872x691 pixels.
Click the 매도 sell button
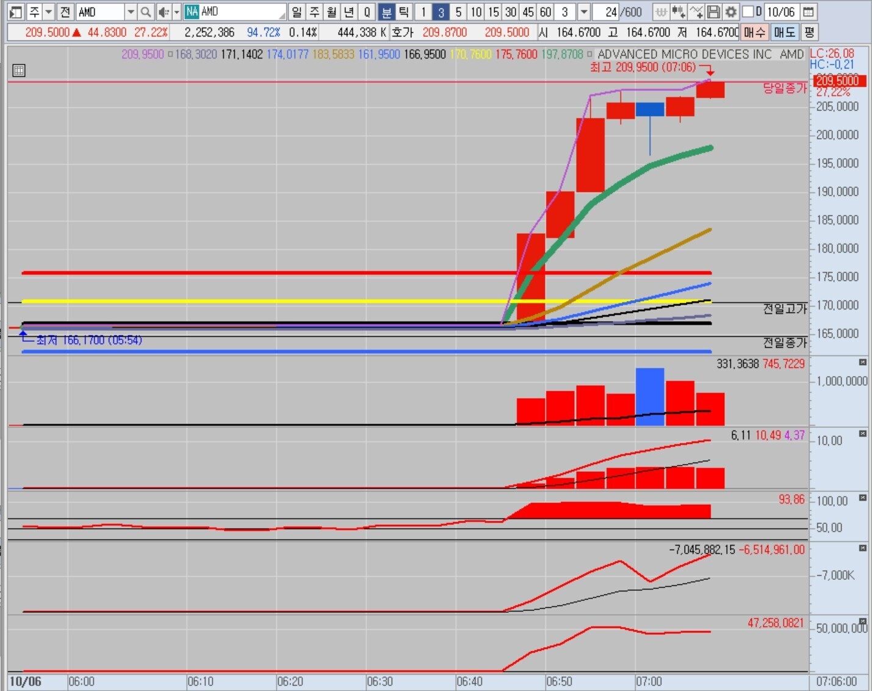click(785, 32)
